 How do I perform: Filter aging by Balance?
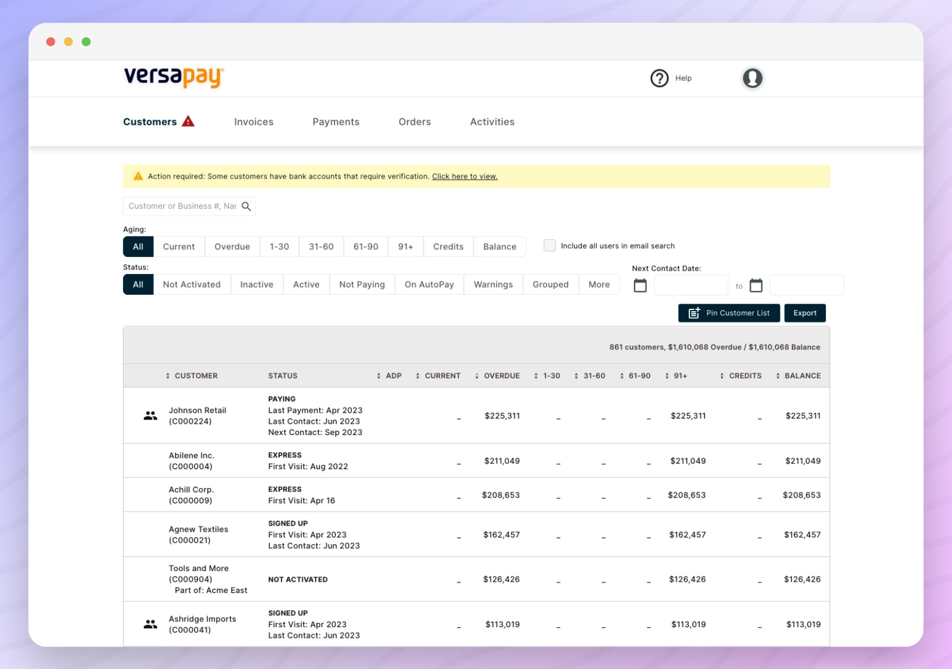tap(500, 246)
